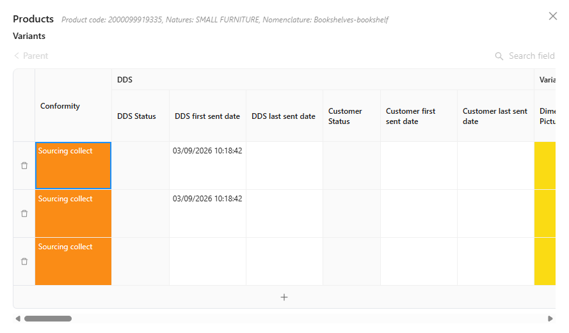
Task: Select second orange Sourcing collect cell
Action: [74, 213]
